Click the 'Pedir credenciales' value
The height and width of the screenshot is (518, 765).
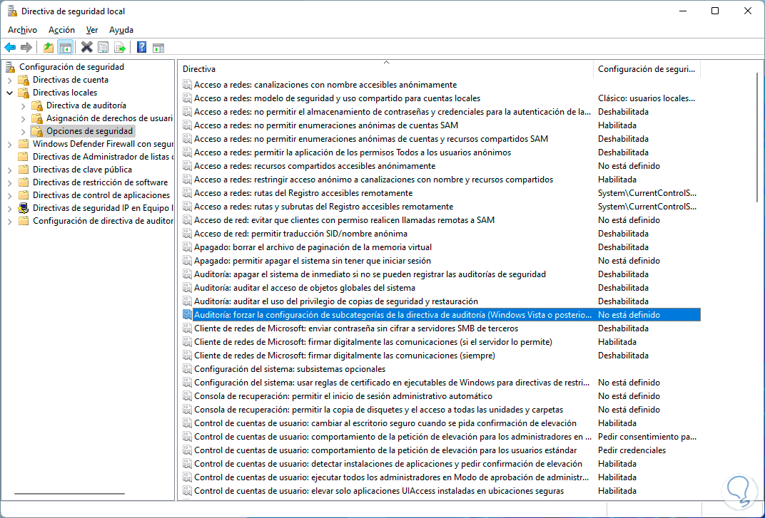(632, 450)
